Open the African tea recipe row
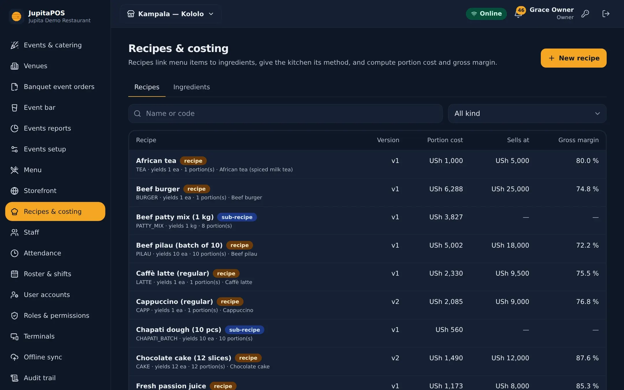Image resolution: width=624 pixels, height=390 pixels. [367, 164]
